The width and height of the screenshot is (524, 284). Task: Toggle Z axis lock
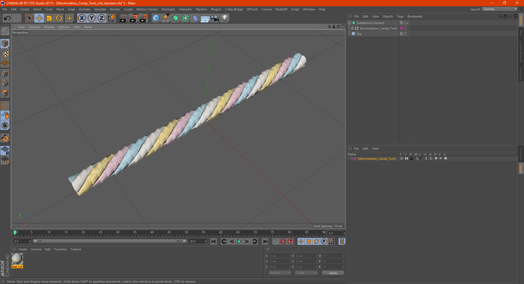tap(102, 18)
